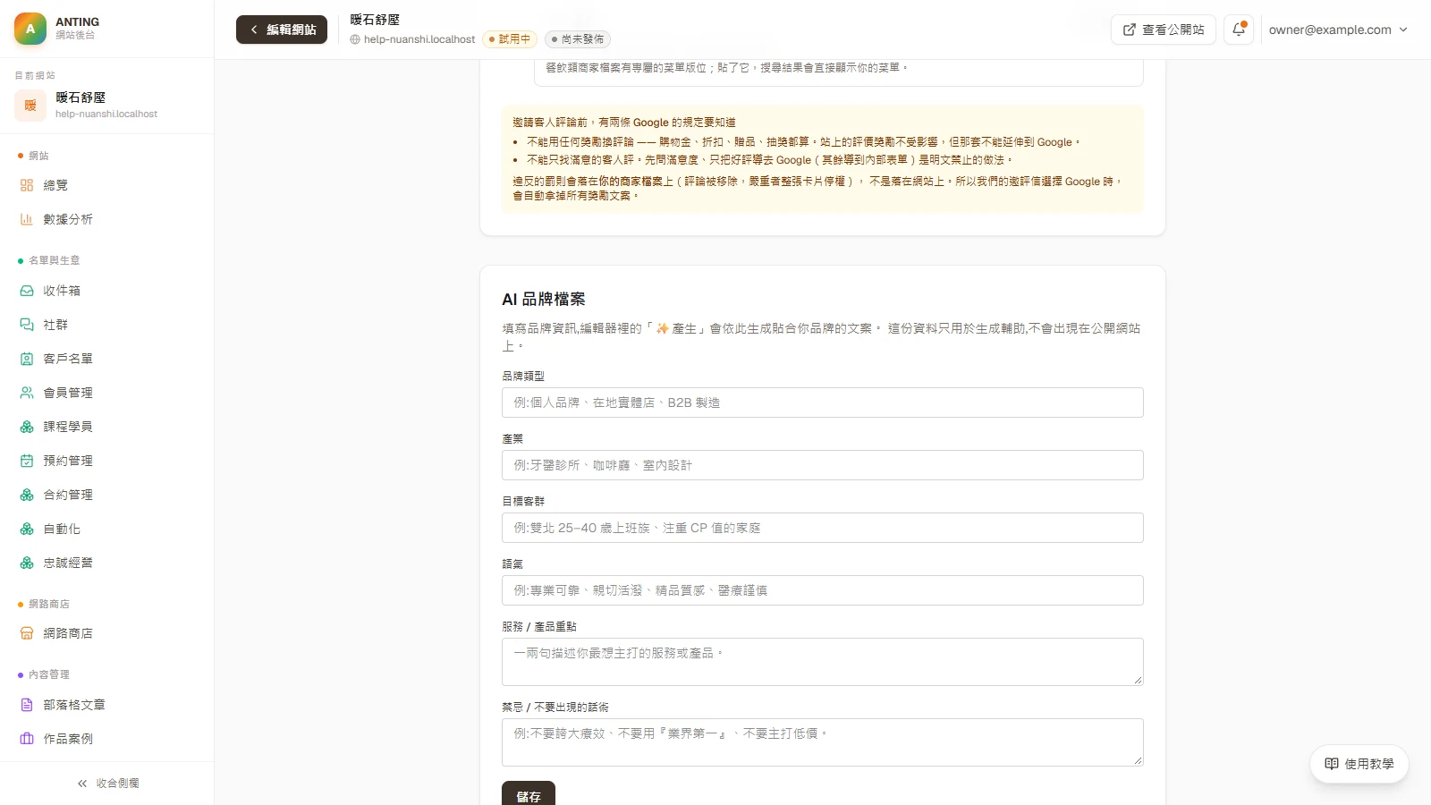The width and height of the screenshot is (1431, 805).
Task: Click the 編輯網站 back button
Action: [282, 30]
